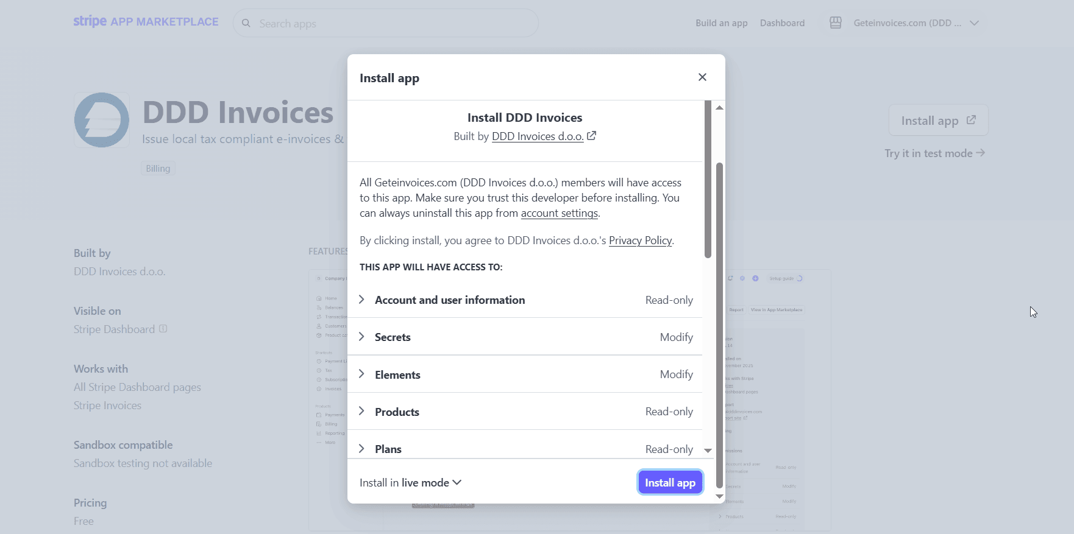Click the purple Install app button
The height and width of the screenshot is (534, 1074).
click(x=670, y=482)
